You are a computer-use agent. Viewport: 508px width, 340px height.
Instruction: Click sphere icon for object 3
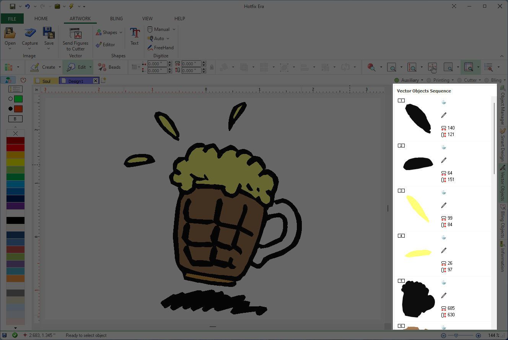(444, 193)
